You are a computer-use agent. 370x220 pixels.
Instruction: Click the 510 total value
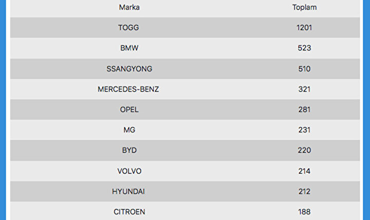point(304,69)
